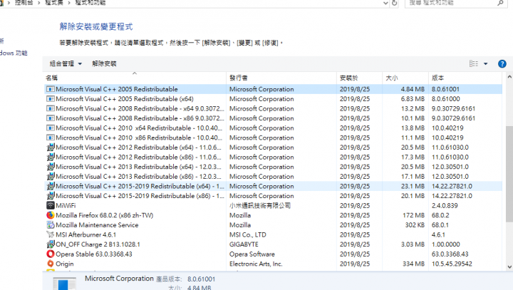This screenshot has height=290, width=513.
Task: Click the MSI Co., LTD publisher cell
Action: (x=248, y=234)
